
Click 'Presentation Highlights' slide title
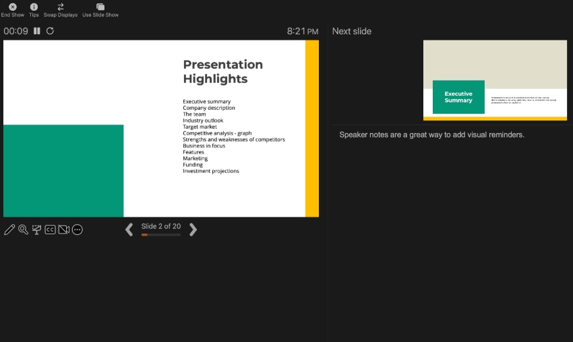click(223, 71)
